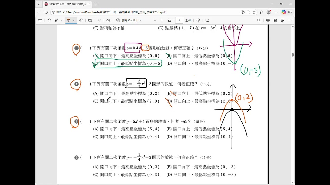Save the PDF file
The width and height of the screenshot is (330, 185).
click(275, 20)
